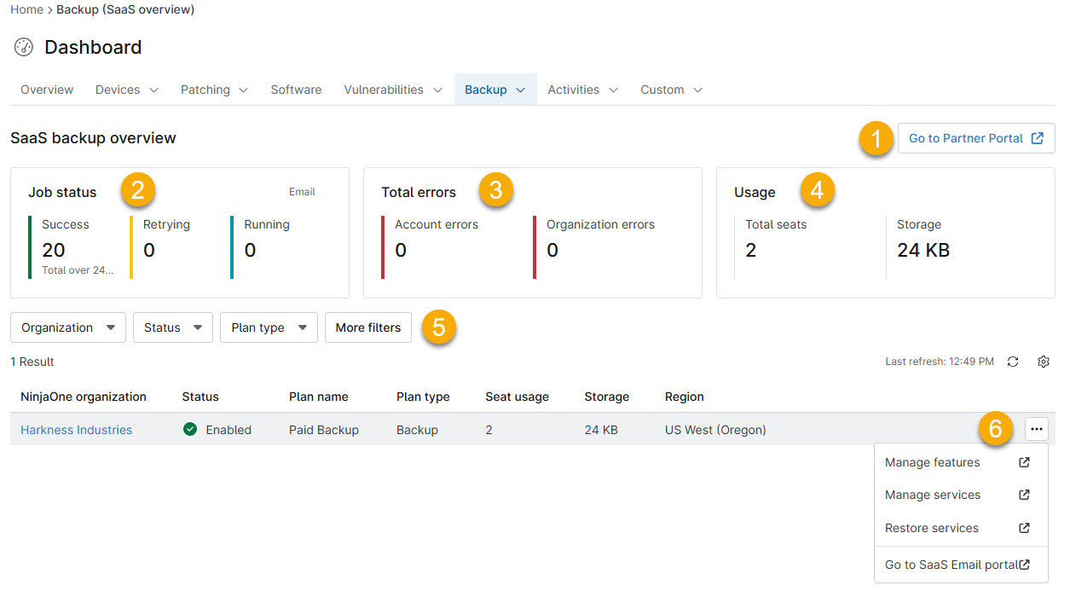Expand the Devices tab chevron
Image resolution: width=1070 pixels, height=597 pixels.
(x=154, y=90)
